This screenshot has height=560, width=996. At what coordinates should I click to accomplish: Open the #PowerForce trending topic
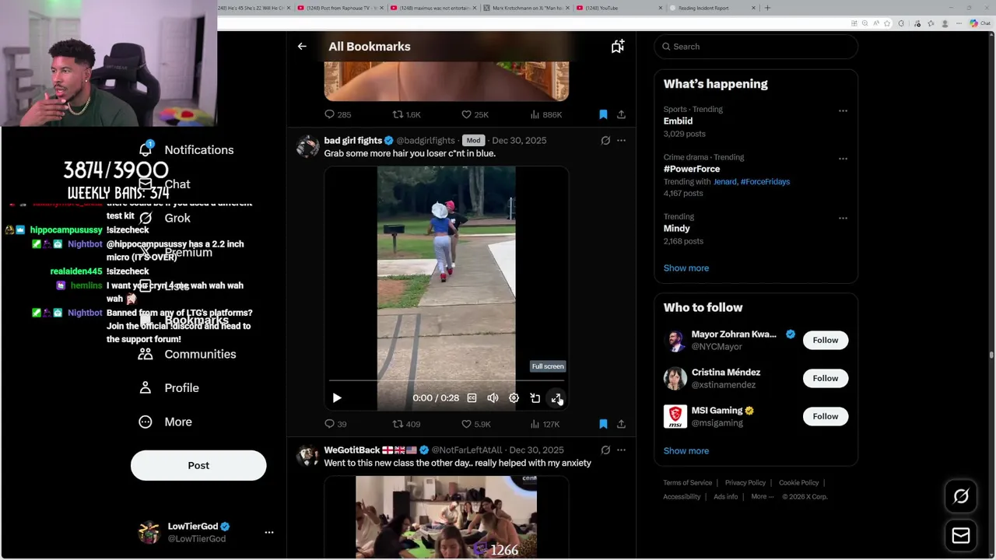(692, 169)
